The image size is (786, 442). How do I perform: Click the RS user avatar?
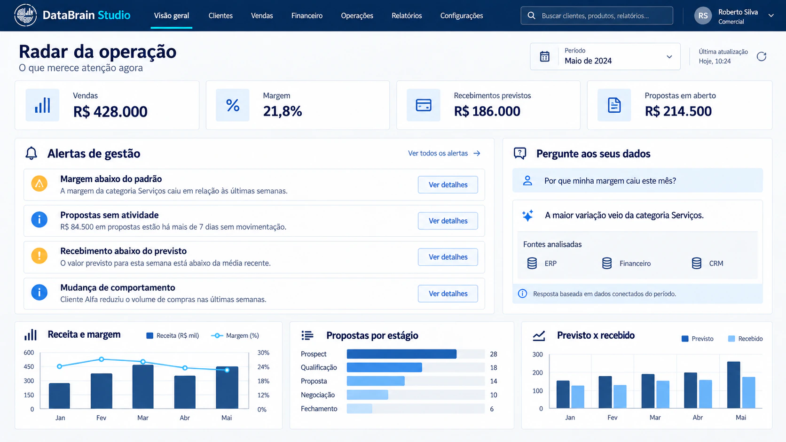[x=703, y=16]
